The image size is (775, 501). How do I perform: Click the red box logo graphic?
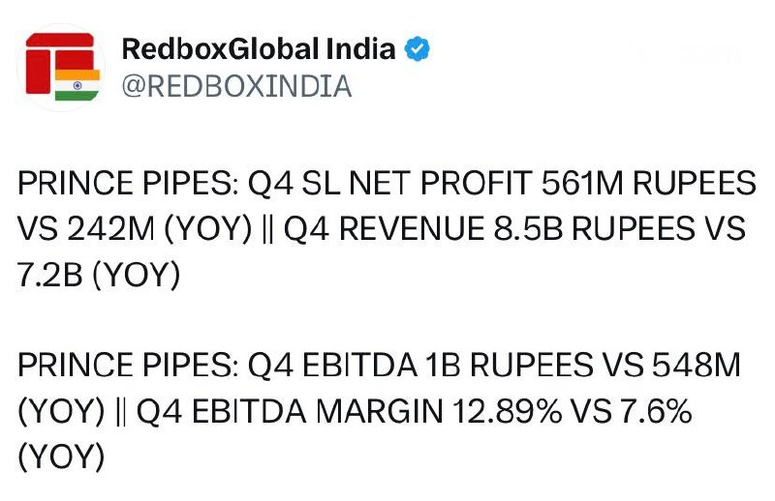(x=60, y=63)
